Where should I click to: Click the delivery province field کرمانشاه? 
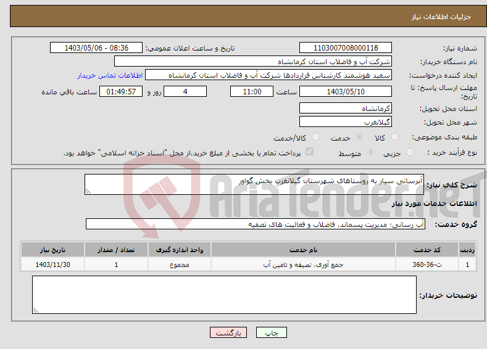point(346,109)
